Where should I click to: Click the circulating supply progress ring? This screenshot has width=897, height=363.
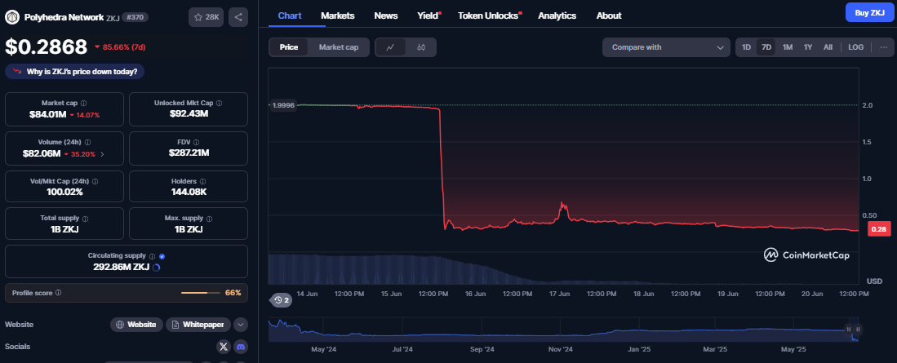point(157,267)
